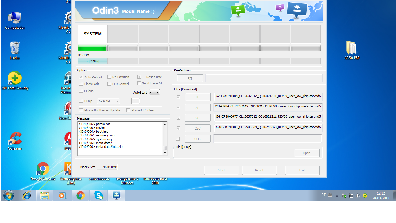Click the Exit button
396x223 pixels.
pyautogui.click(x=302, y=170)
